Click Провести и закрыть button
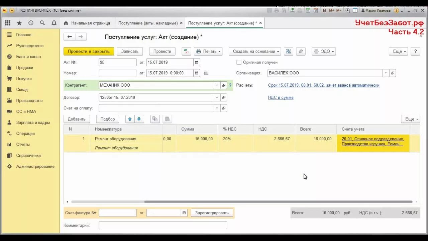This screenshot has width=428, height=241. 89,51
